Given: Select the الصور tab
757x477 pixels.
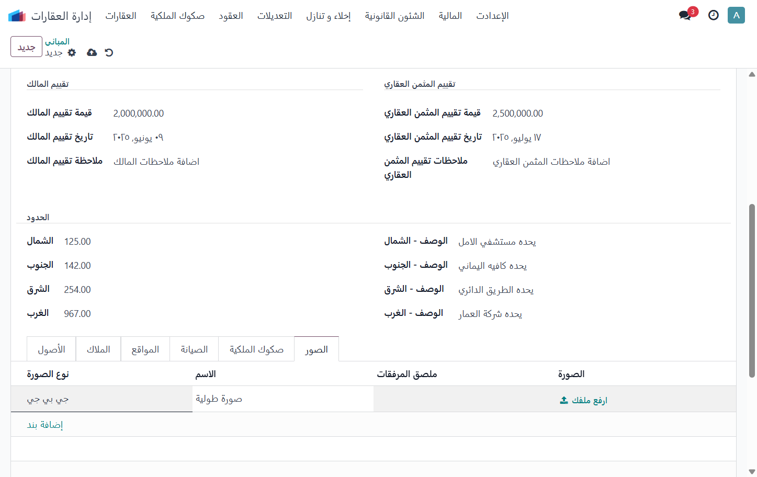Looking at the screenshot, I should [x=317, y=349].
